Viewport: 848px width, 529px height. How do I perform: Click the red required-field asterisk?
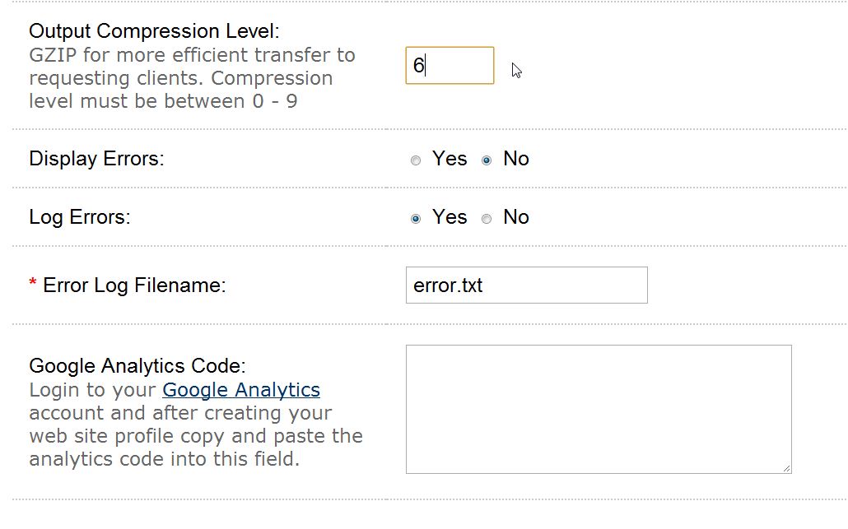(33, 285)
